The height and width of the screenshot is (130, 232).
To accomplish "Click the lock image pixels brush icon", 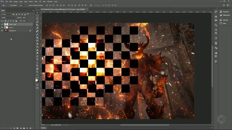I will pos(8,21).
